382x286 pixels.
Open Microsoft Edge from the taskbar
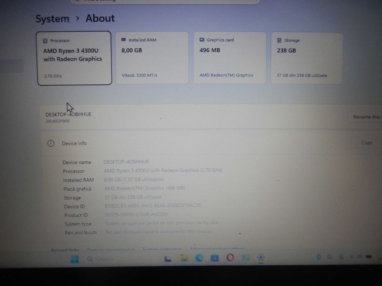pyautogui.click(x=199, y=257)
